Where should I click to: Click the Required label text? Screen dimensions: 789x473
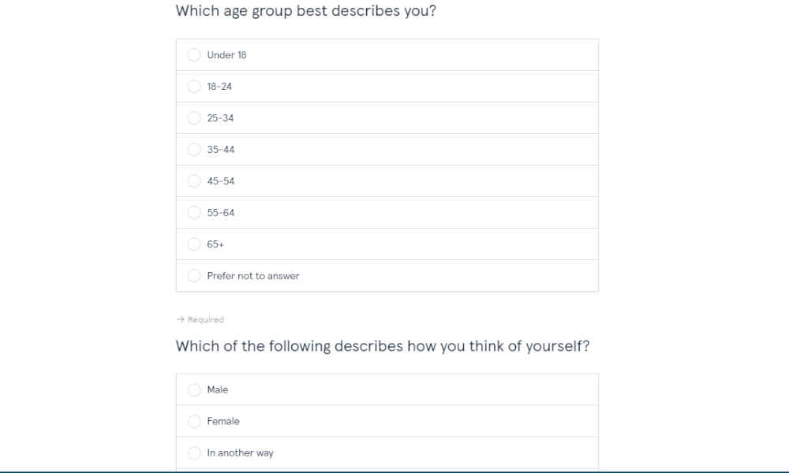pyautogui.click(x=205, y=320)
